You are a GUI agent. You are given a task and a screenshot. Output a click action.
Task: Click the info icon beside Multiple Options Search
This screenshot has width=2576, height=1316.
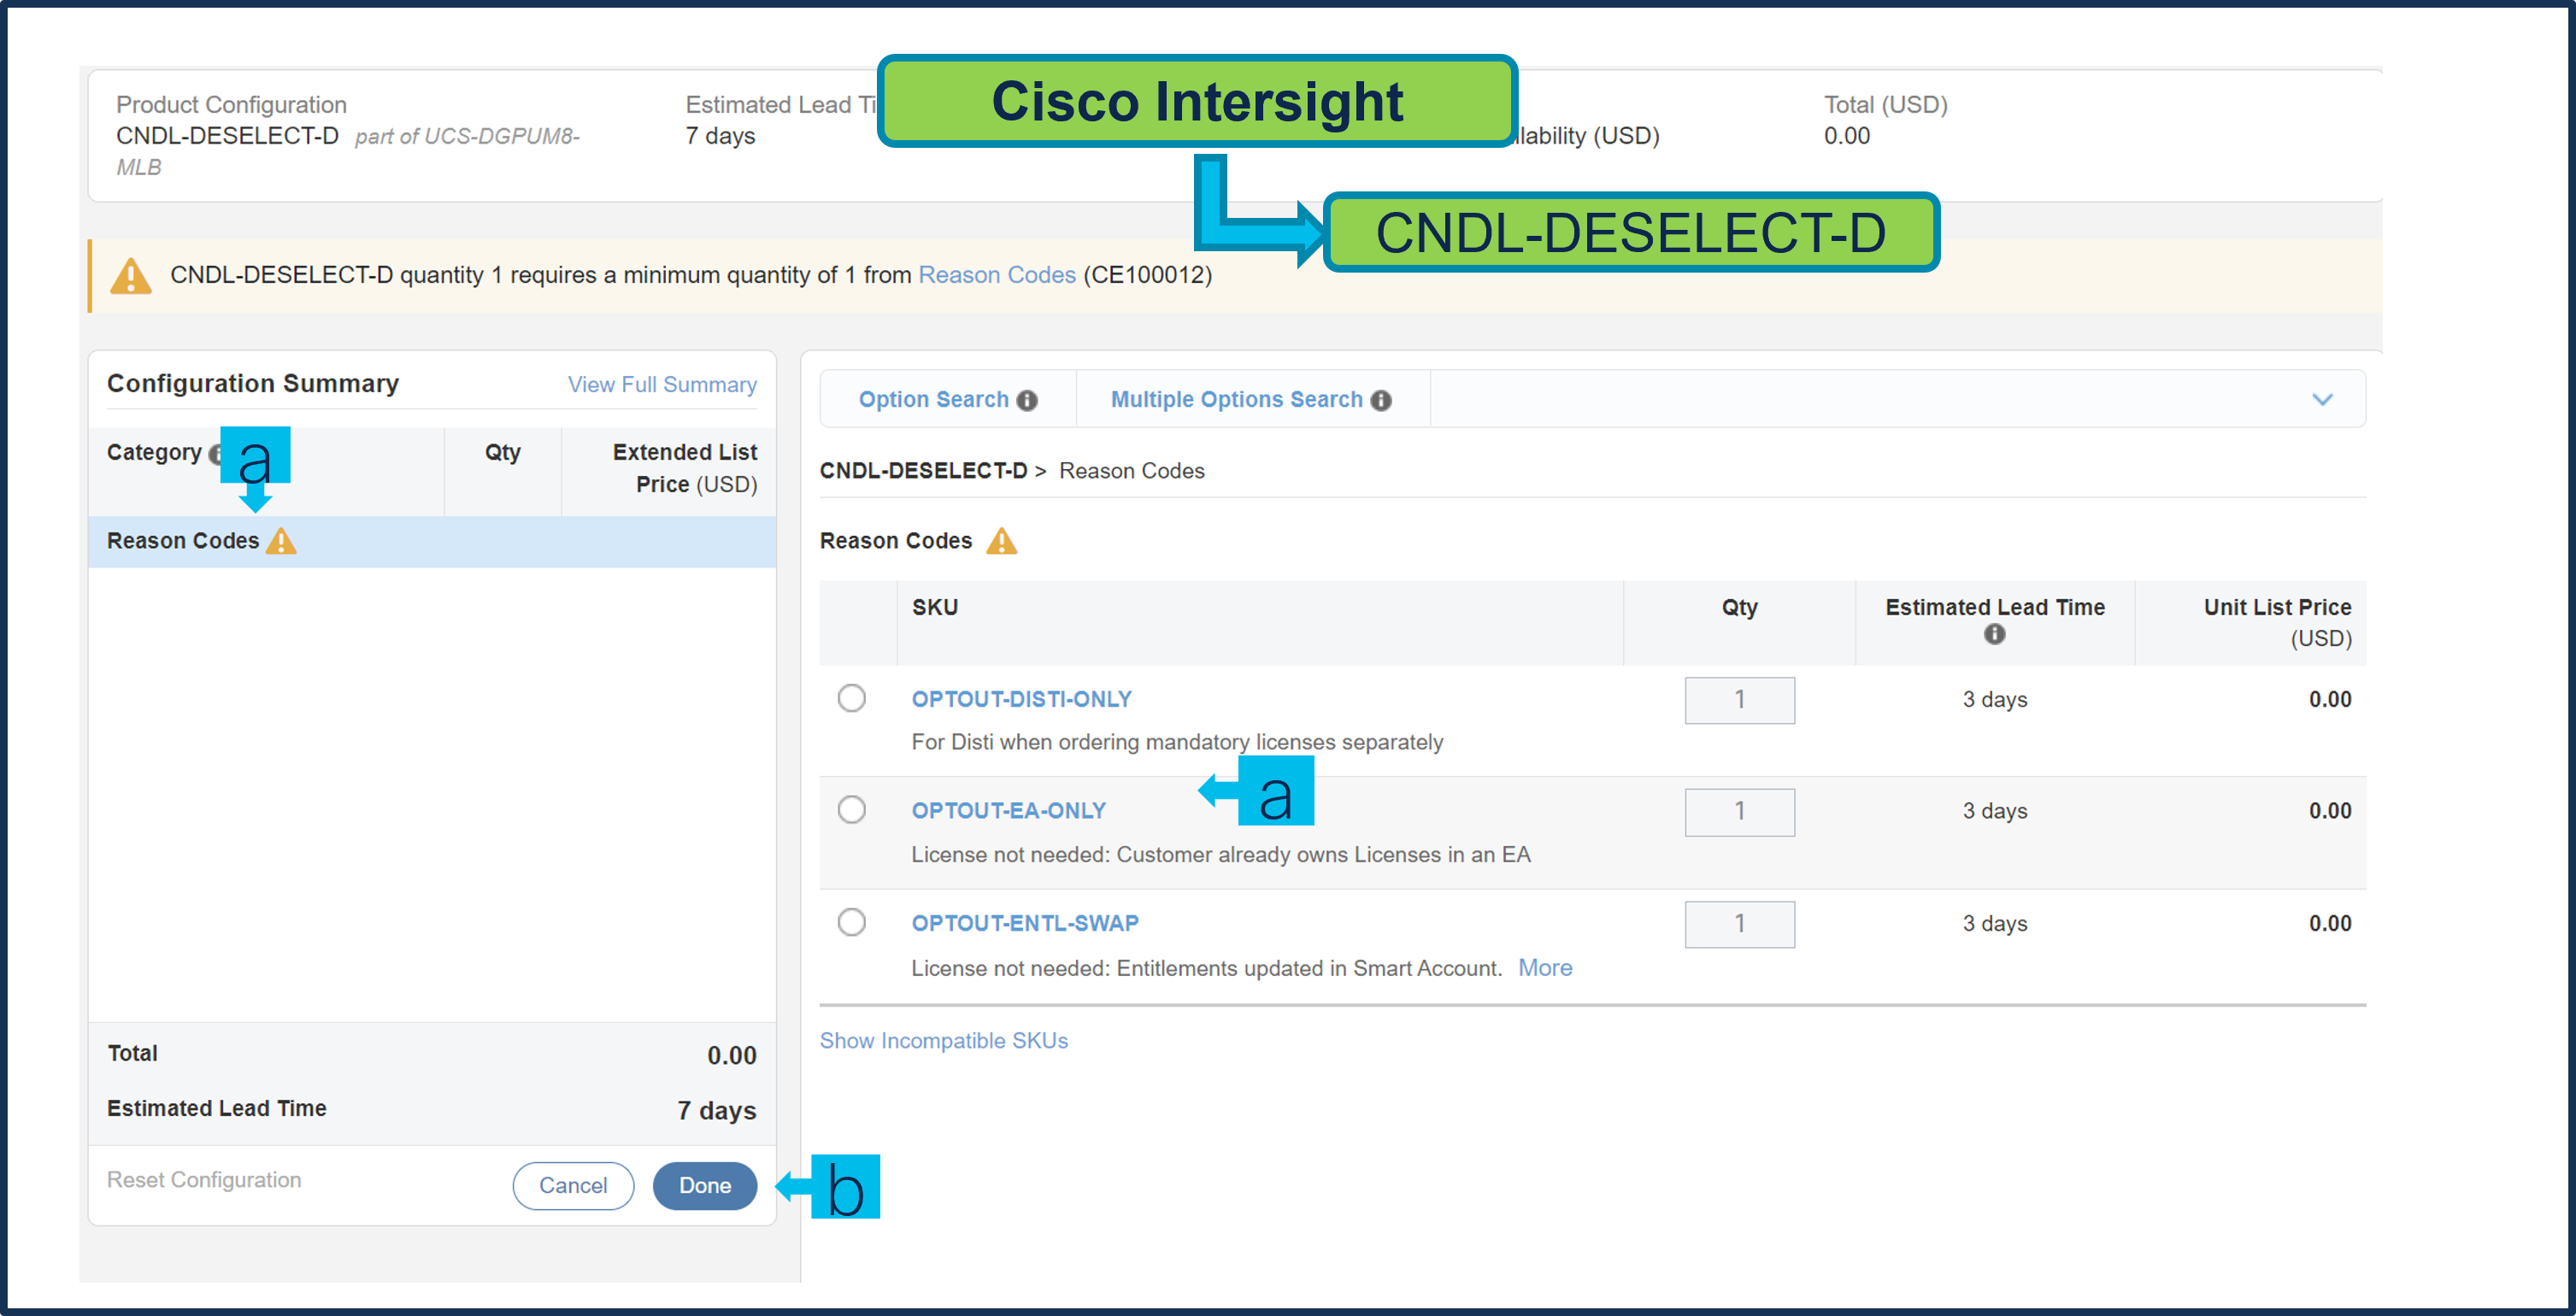[x=1381, y=400]
